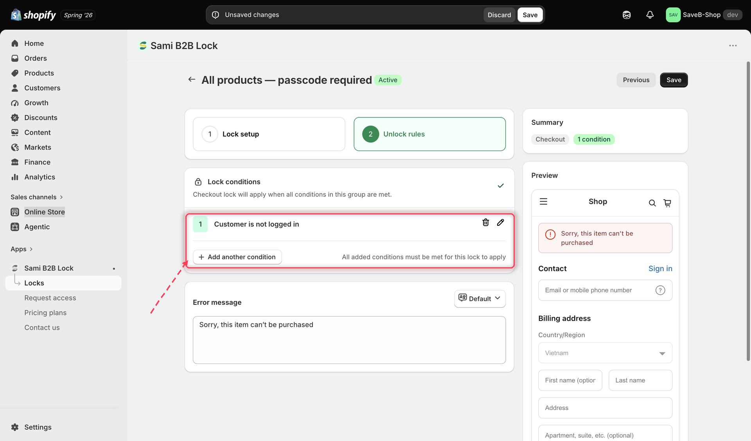
Task: Click the search icon in the Shop preview
Action: [652, 203]
